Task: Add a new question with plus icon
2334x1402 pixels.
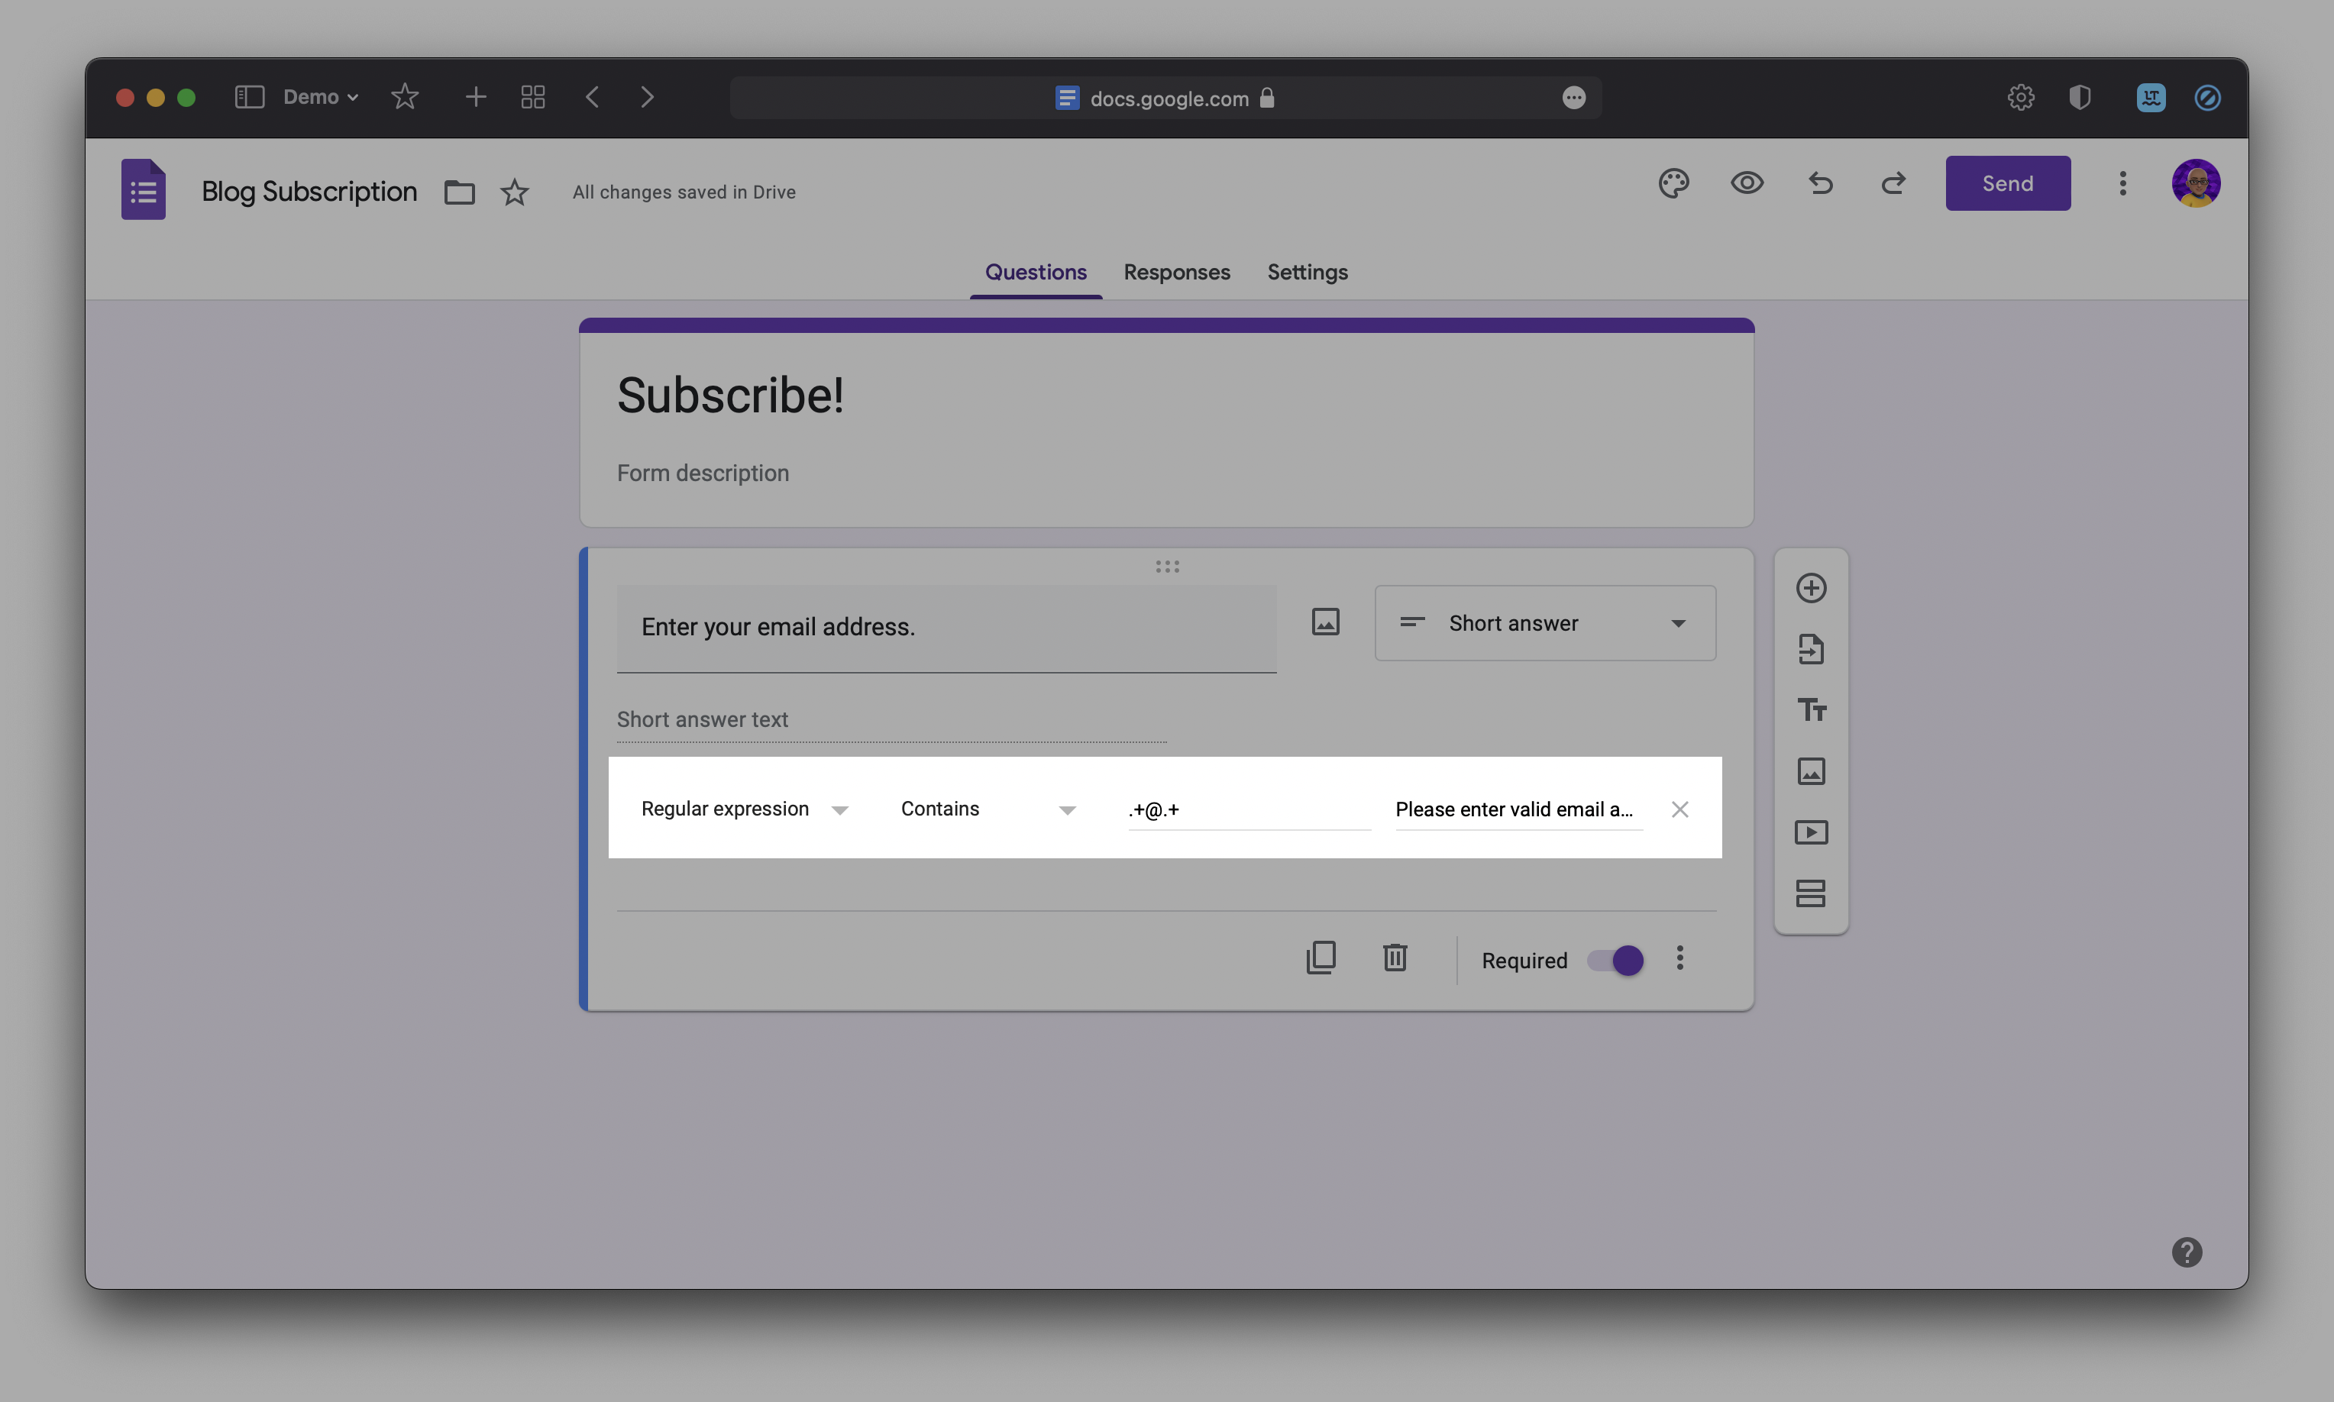Action: pos(1811,589)
